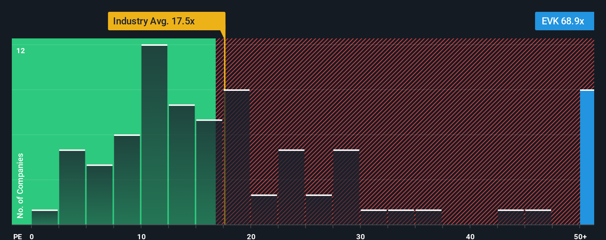
Task: Select the bar for PE 27.5 to 30
Action: (346, 187)
